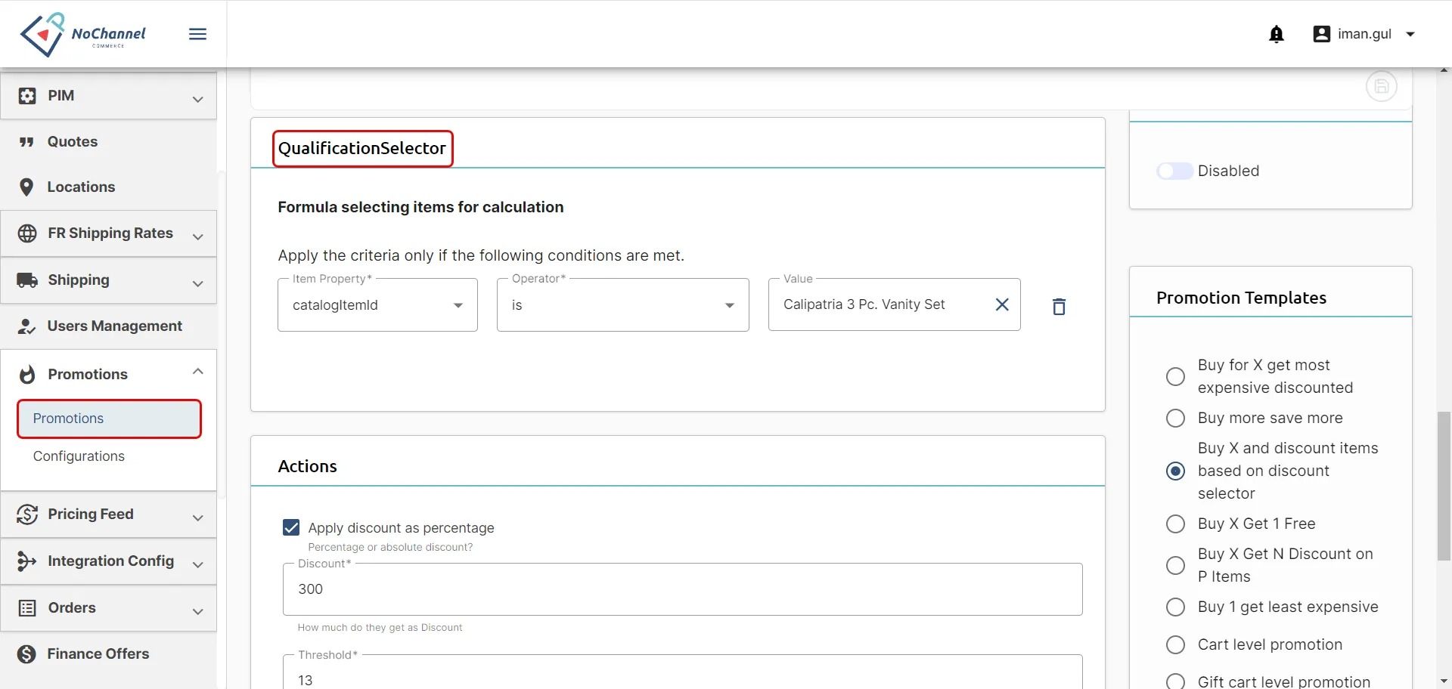Toggle the Disabled switch
Viewport: 1452px width, 689px height.
1174,171
